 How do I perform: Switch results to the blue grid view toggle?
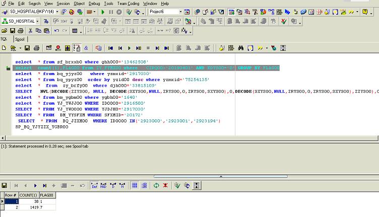[x=135, y=185]
